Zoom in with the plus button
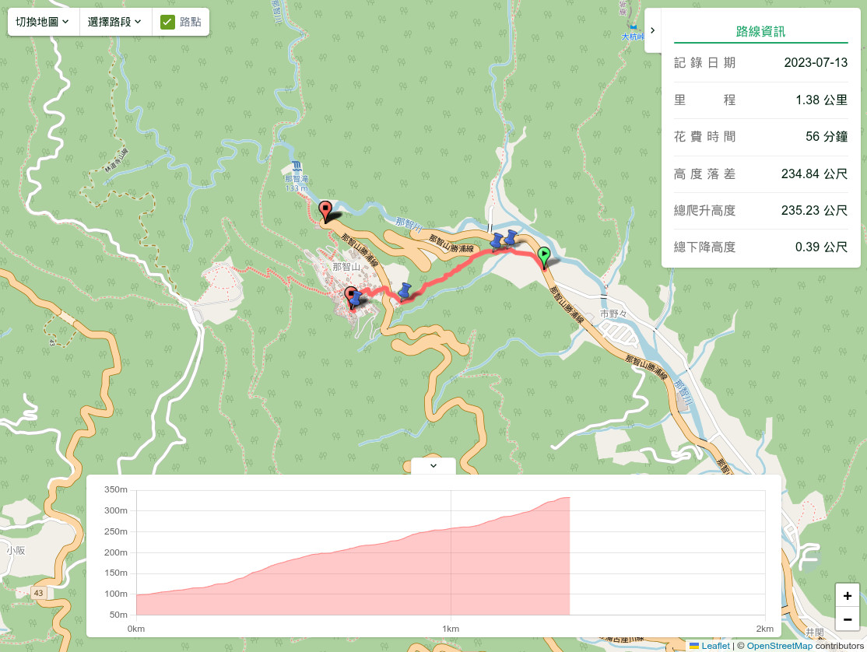Image resolution: width=867 pixels, height=652 pixels. [x=847, y=596]
